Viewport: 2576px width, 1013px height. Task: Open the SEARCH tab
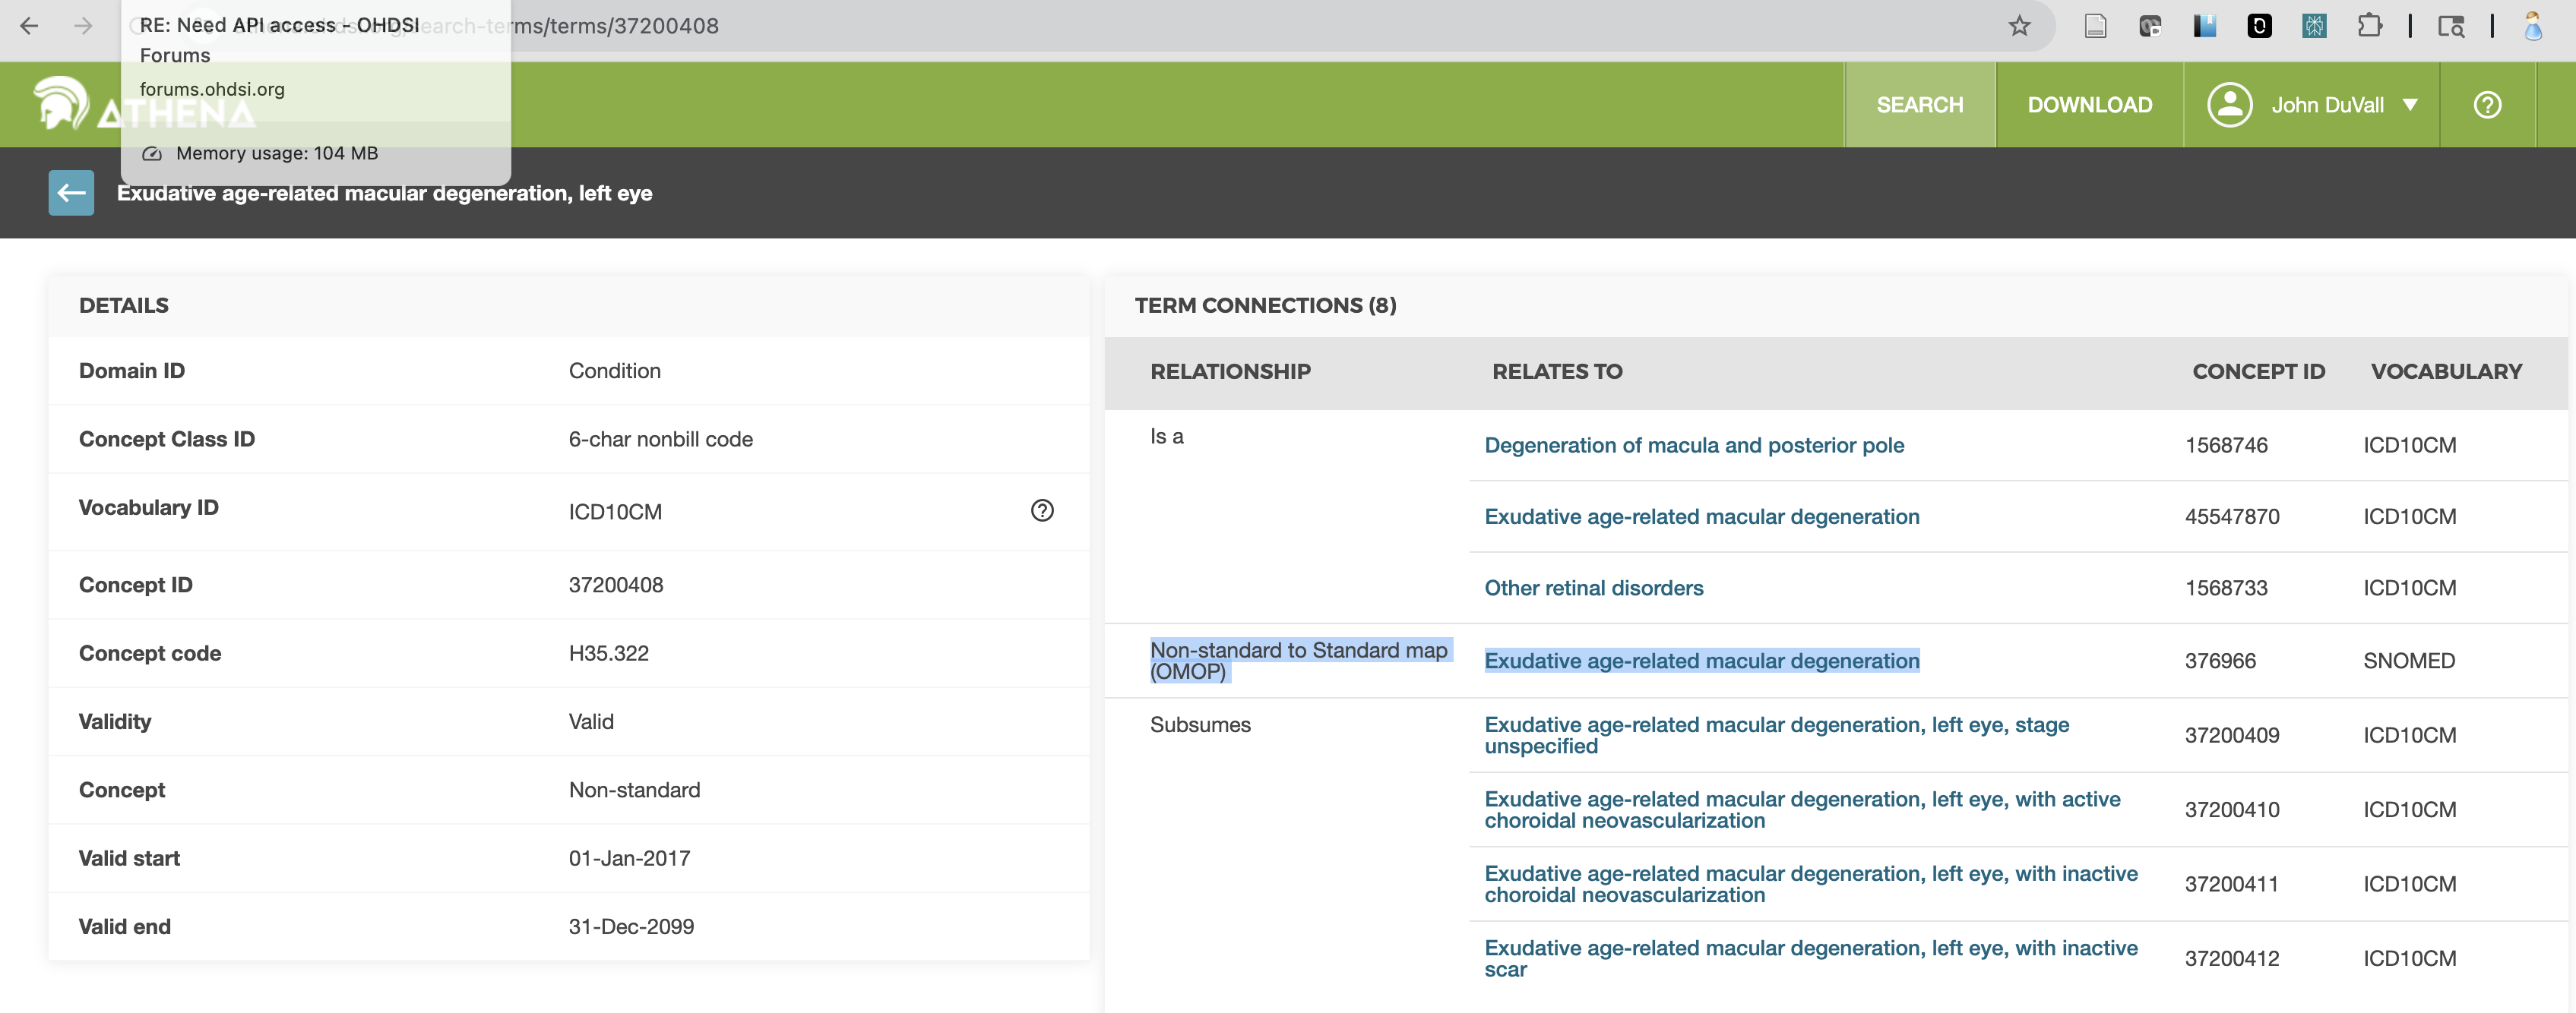[1919, 105]
